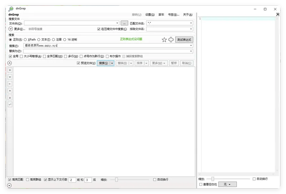Open the 匹配文件名 dropdown arrow
This screenshot has width=286, height=194.
click(191, 23)
